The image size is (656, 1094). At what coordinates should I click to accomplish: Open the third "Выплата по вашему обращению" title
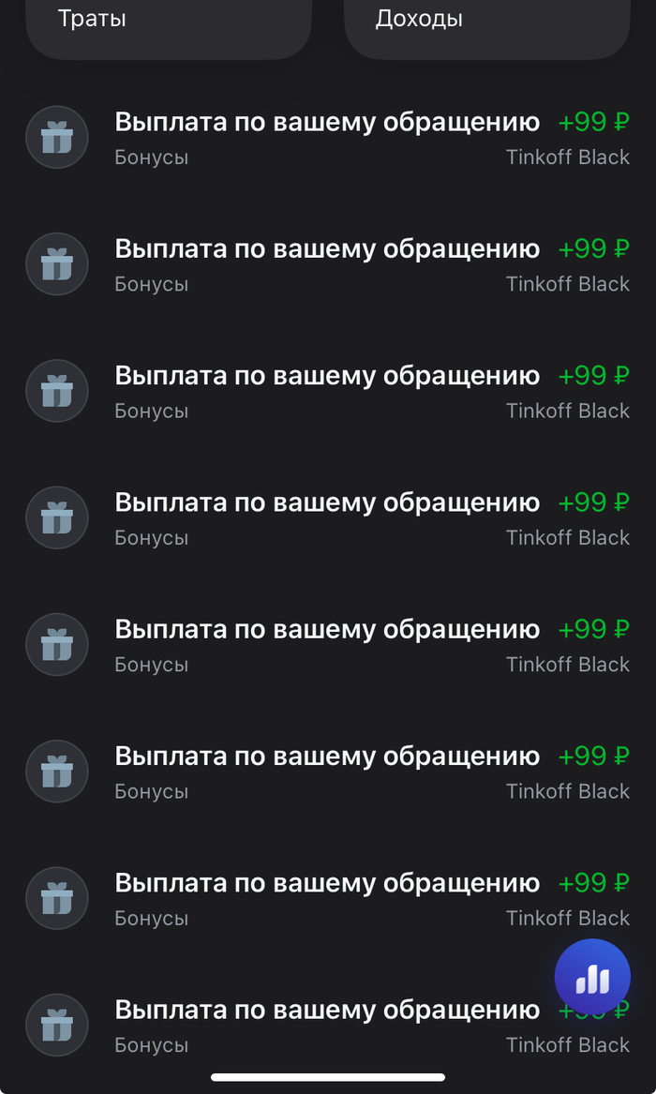(327, 376)
